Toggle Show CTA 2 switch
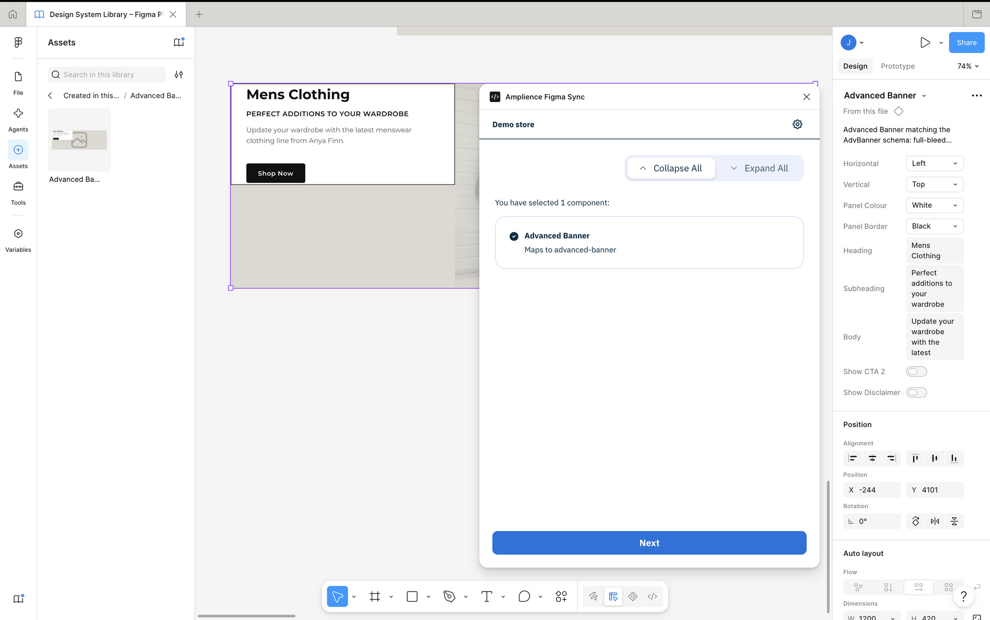Viewport: 990px width, 620px height. pyautogui.click(x=916, y=372)
